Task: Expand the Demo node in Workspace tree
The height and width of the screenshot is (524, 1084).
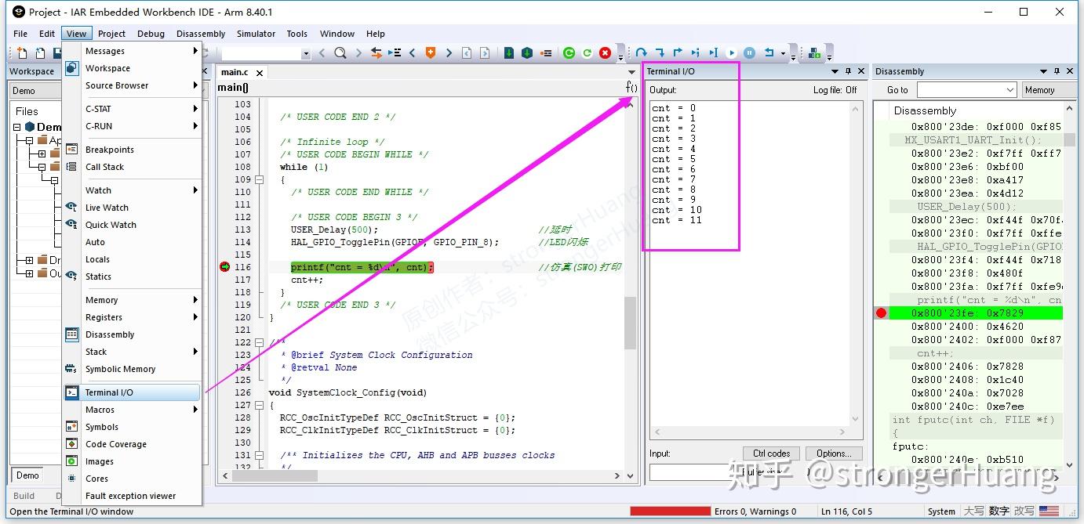Action: pyautogui.click(x=17, y=127)
